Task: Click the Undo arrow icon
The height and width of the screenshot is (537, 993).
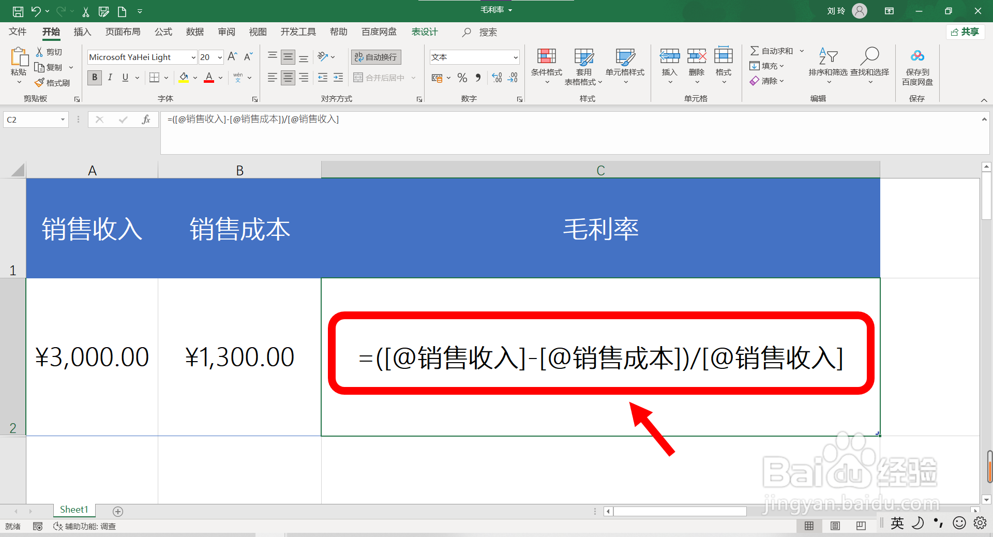Action: (x=36, y=11)
